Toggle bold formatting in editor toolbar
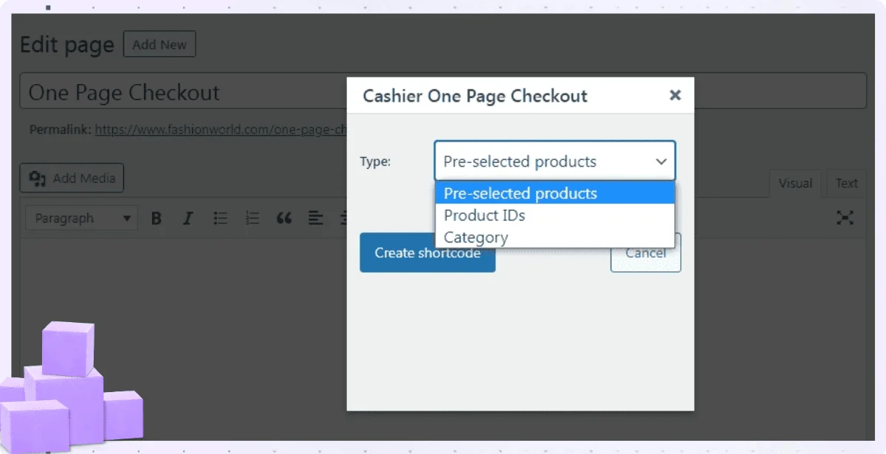 pyautogui.click(x=156, y=218)
